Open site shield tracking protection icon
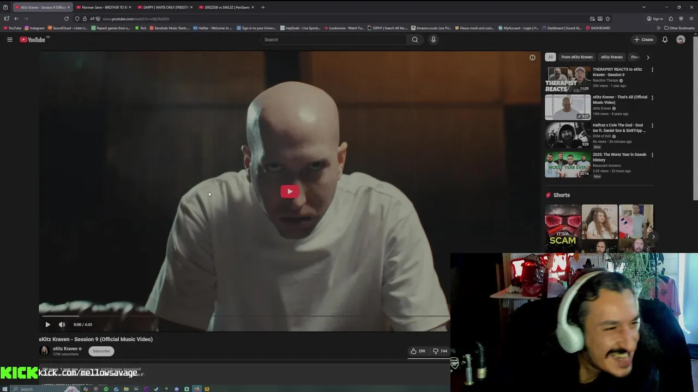 pos(77,19)
